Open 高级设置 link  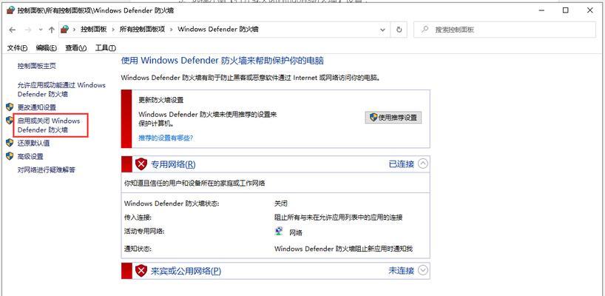click(x=30, y=157)
